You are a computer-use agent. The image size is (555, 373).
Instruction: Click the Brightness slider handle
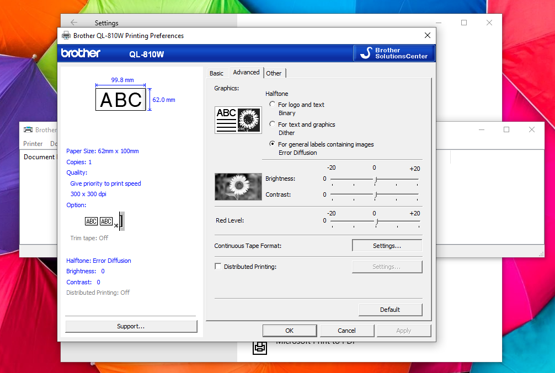(376, 179)
